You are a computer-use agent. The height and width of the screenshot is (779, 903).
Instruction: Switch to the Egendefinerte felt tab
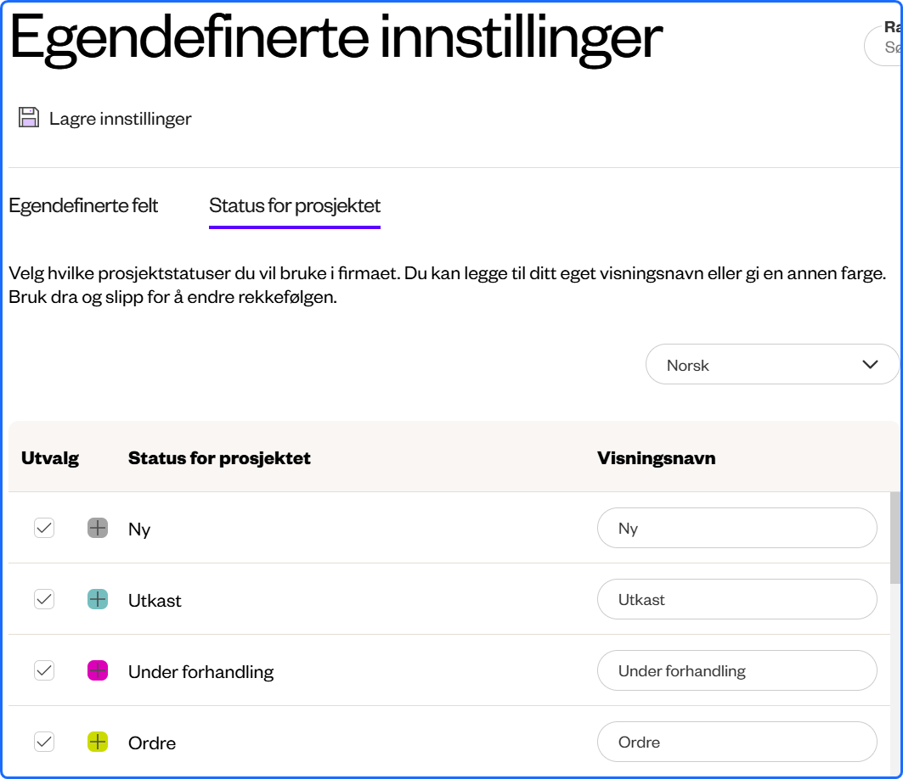(x=83, y=205)
